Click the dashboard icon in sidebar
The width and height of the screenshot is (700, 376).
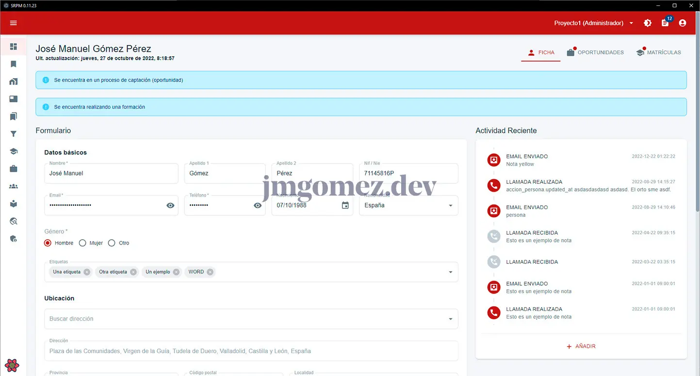click(x=14, y=47)
